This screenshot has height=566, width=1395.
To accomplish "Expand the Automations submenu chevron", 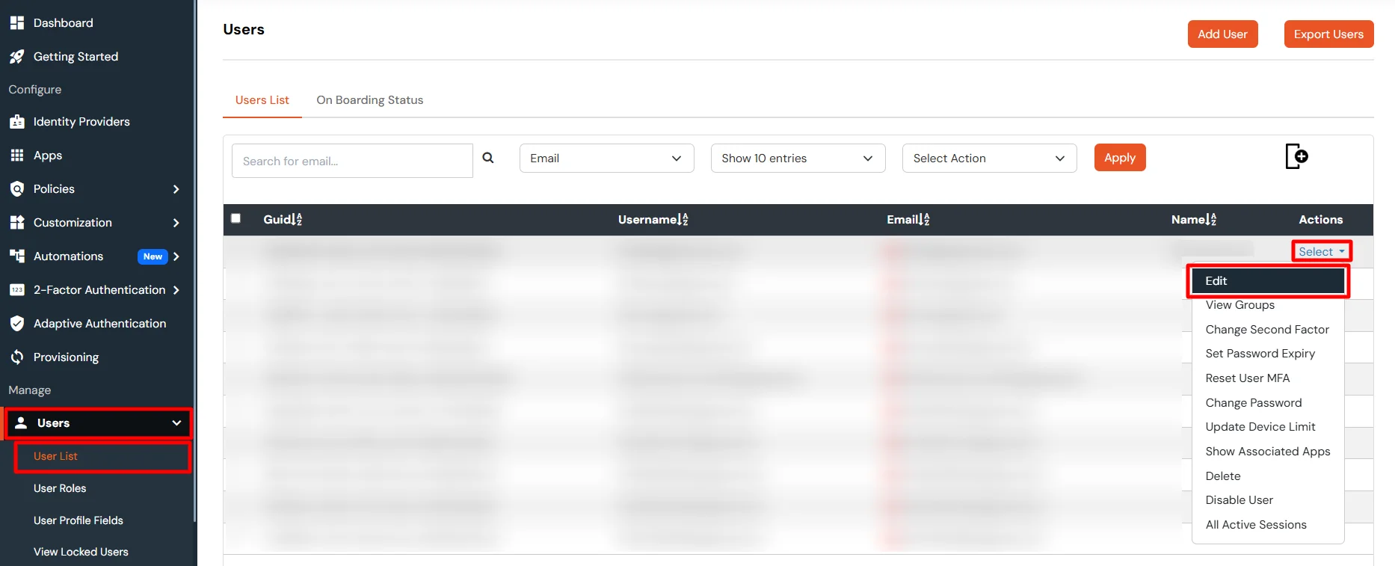I will click(x=176, y=256).
